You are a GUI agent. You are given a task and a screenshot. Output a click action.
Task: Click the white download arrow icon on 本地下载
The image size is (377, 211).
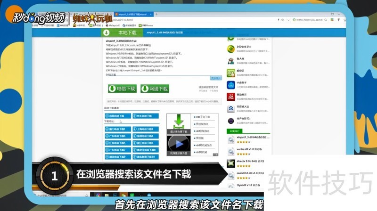106,32
